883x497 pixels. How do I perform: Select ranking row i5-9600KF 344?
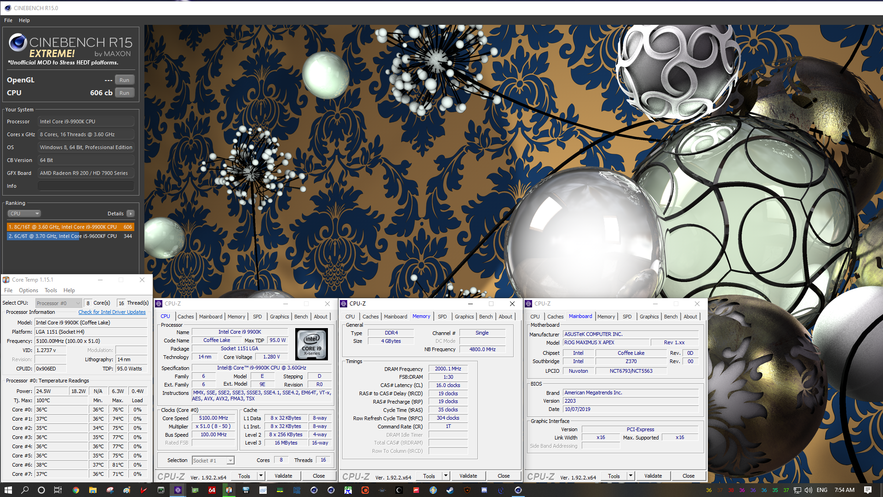click(x=70, y=236)
